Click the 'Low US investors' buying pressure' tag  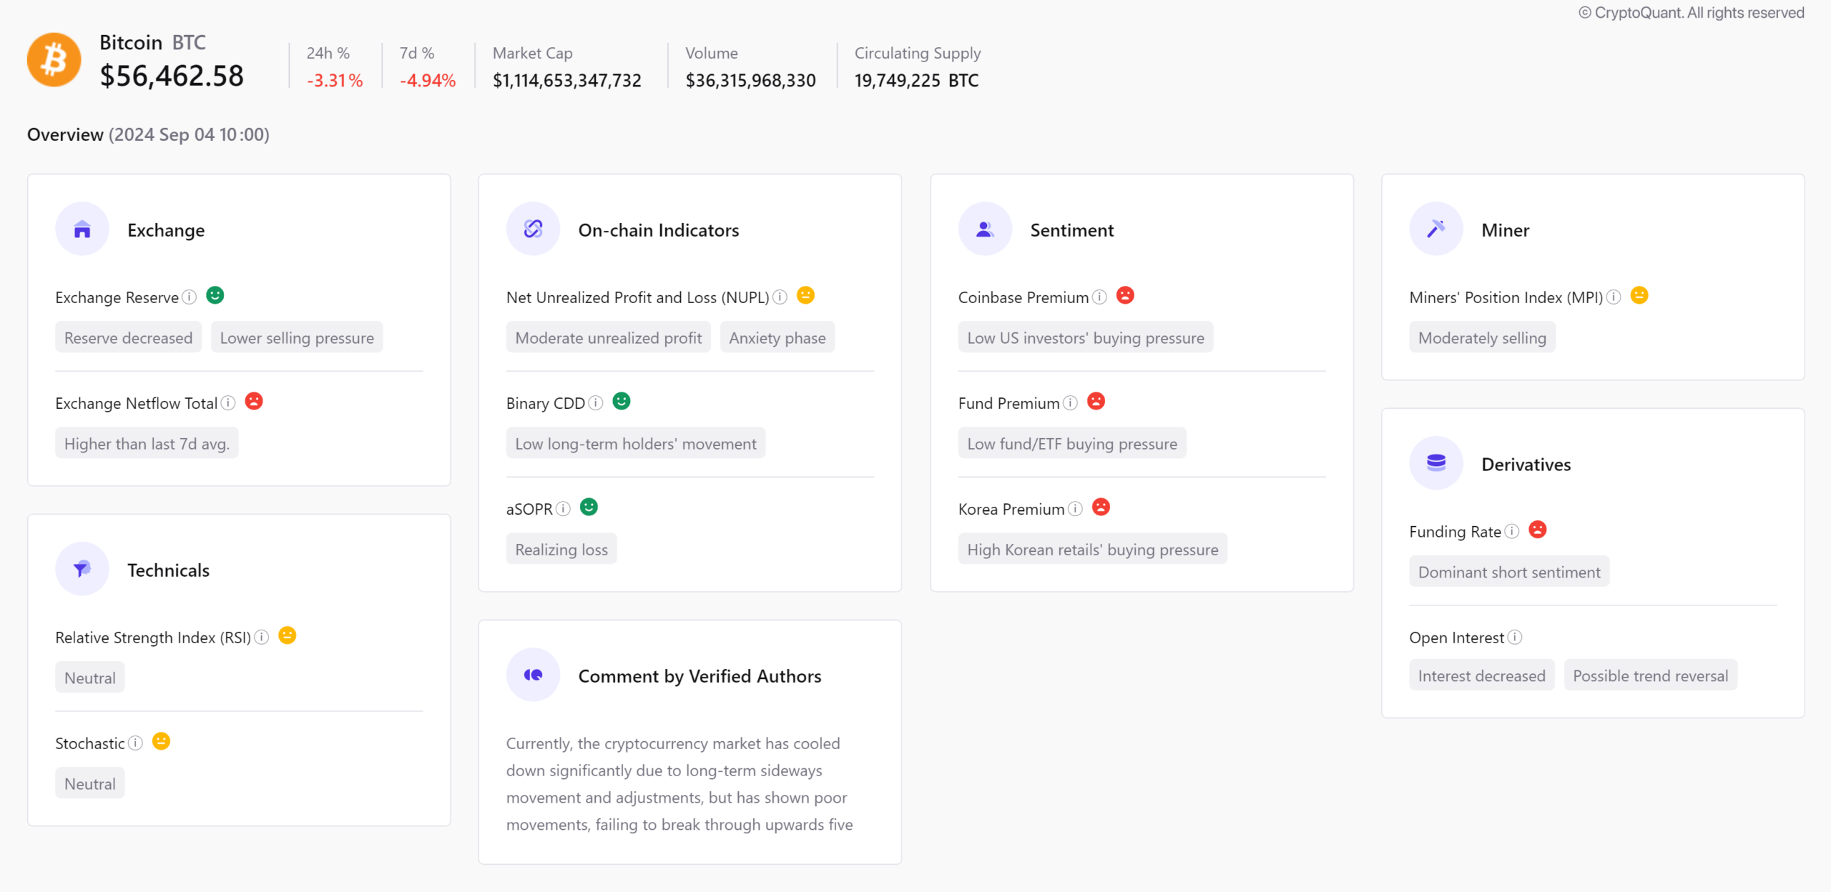coord(1086,337)
